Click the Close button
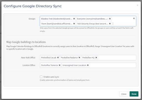The height and width of the screenshot is (100, 142). pyautogui.click(x=124, y=94)
